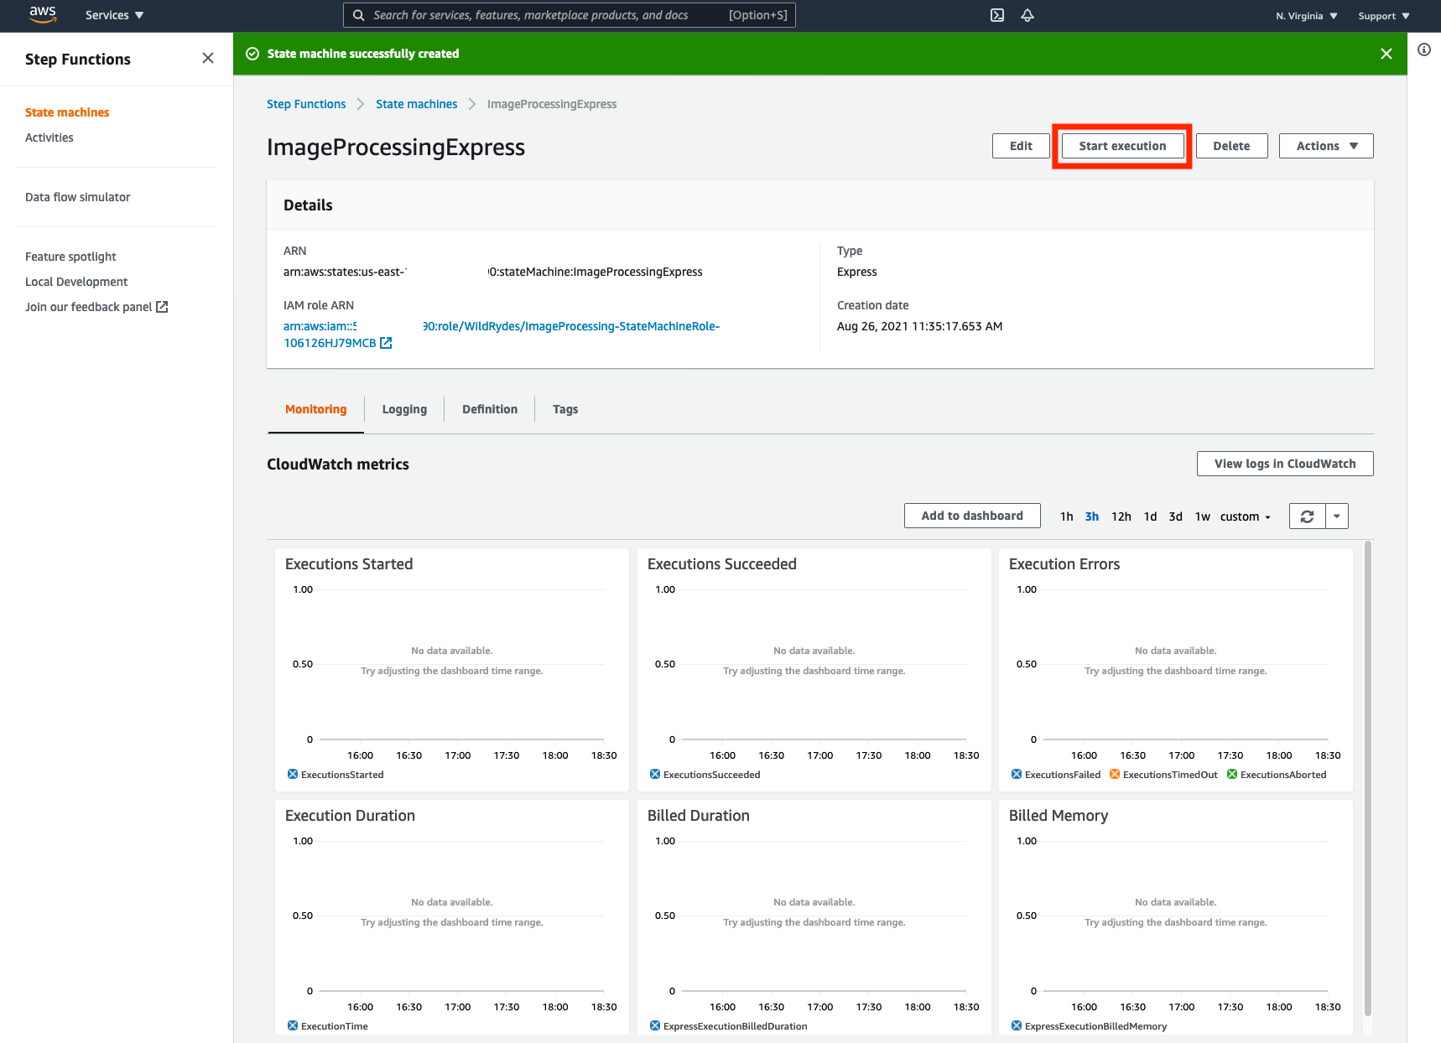Image resolution: width=1441 pixels, height=1043 pixels.
Task: Open the notifications bell icon
Action: pos(1027,15)
